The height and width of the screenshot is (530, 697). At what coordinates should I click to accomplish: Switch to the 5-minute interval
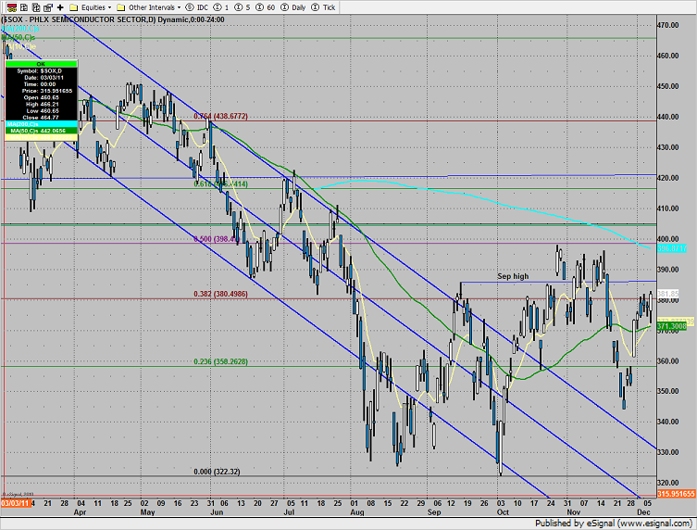click(243, 7)
